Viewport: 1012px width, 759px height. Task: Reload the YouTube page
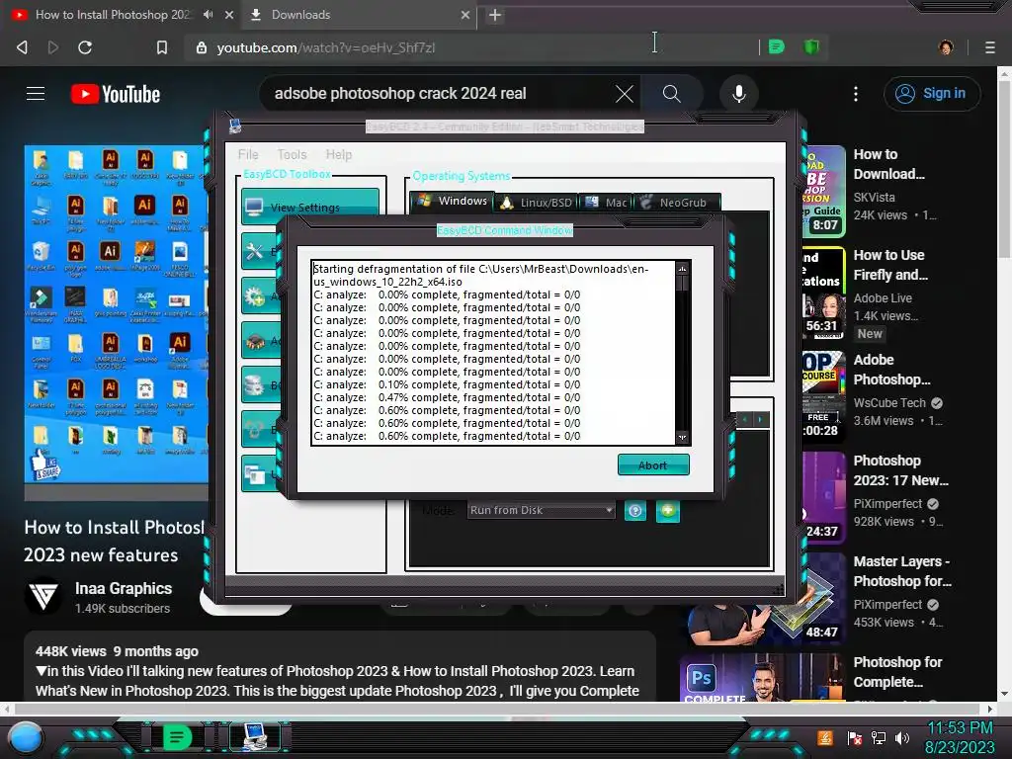[85, 47]
